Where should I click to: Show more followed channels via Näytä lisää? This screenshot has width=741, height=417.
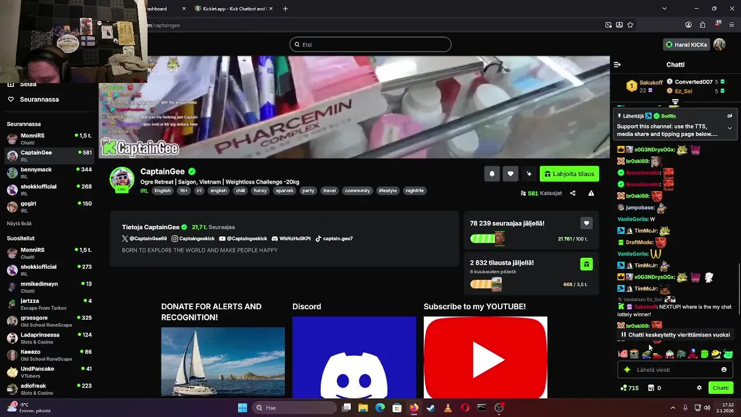(19, 223)
